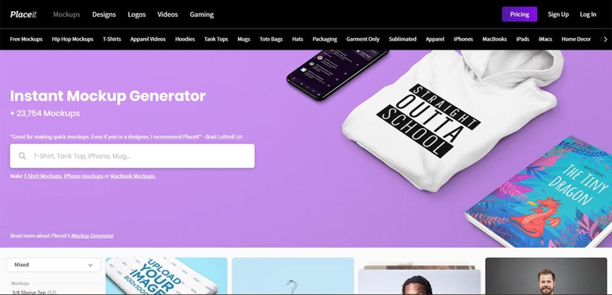Viewport: 612px width, 295px height.
Task: Click Log In
Action: 588,14
